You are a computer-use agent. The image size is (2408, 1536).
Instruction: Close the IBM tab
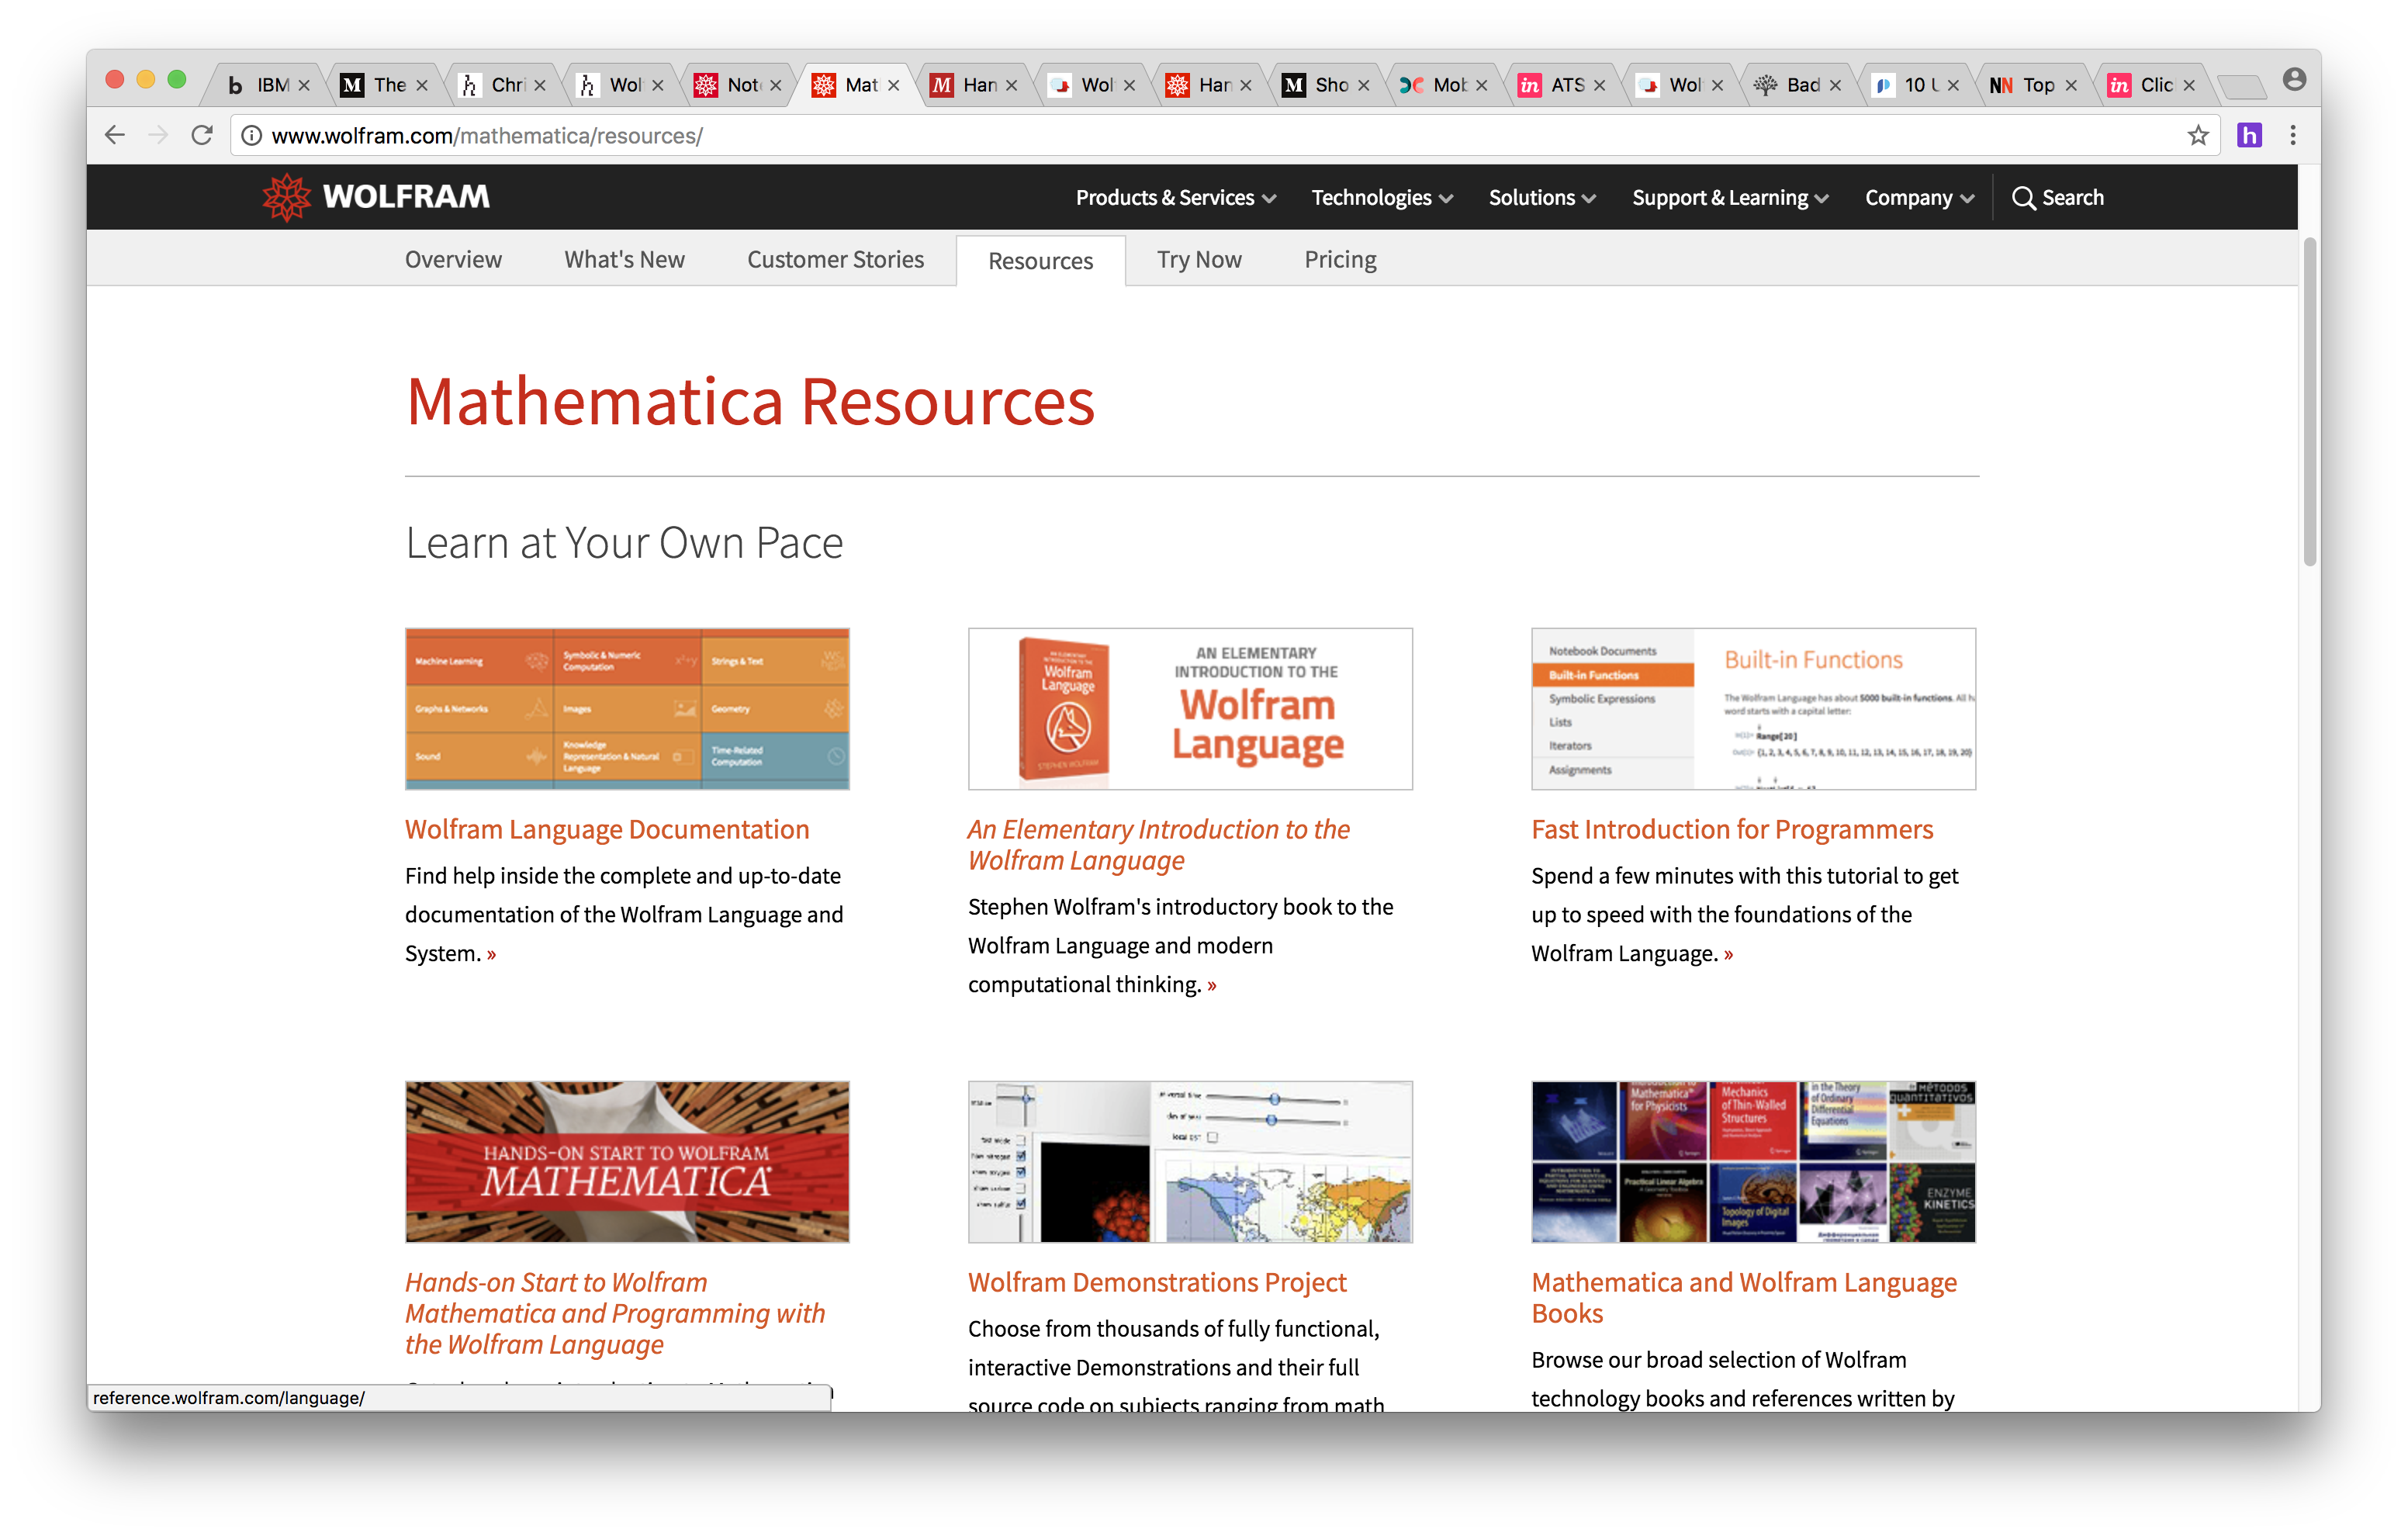click(x=304, y=85)
